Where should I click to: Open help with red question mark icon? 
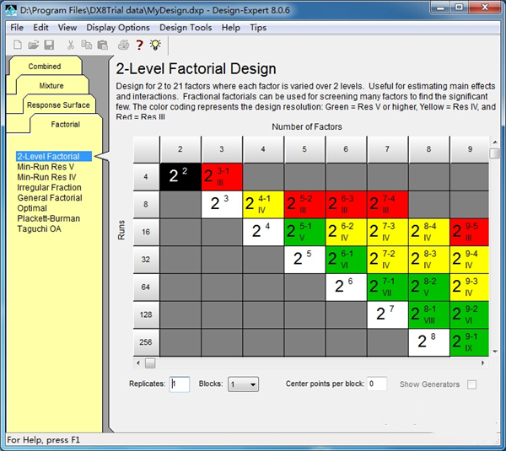pyautogui.click(x=139, y=45)
